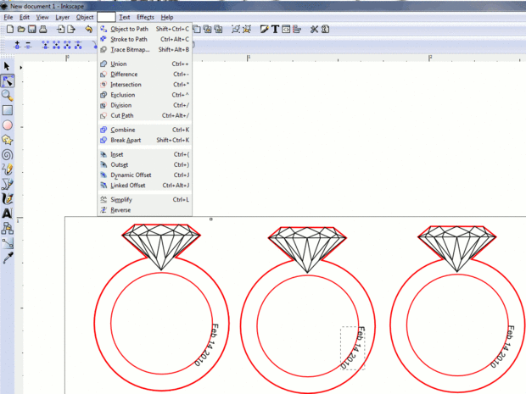Image resolution: width=526 pixels, height=394 pixels.
Task: Click the Insert new nodes icon
Action: coord(18,45)
